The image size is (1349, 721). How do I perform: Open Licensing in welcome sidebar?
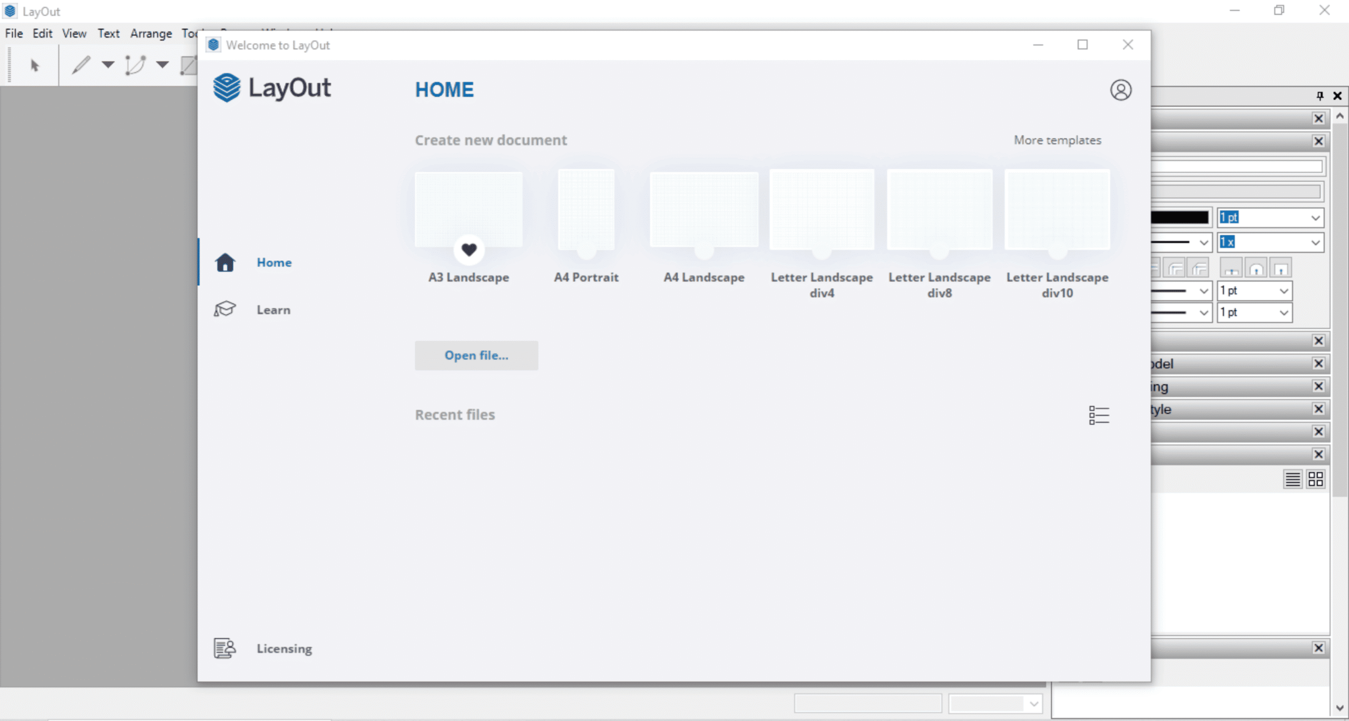click(285, 649)
